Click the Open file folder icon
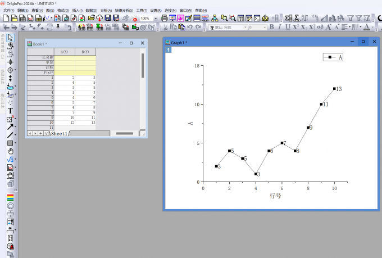Screen dimensions: 382x258 point(91,18)
